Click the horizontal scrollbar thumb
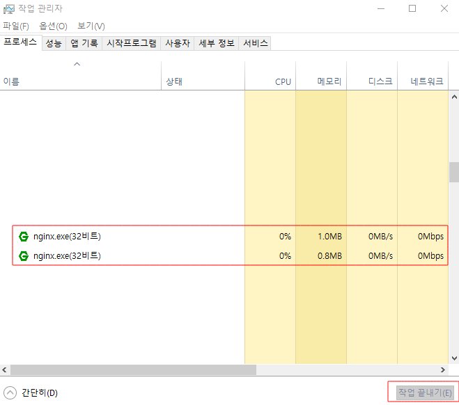 click(134, 370)
